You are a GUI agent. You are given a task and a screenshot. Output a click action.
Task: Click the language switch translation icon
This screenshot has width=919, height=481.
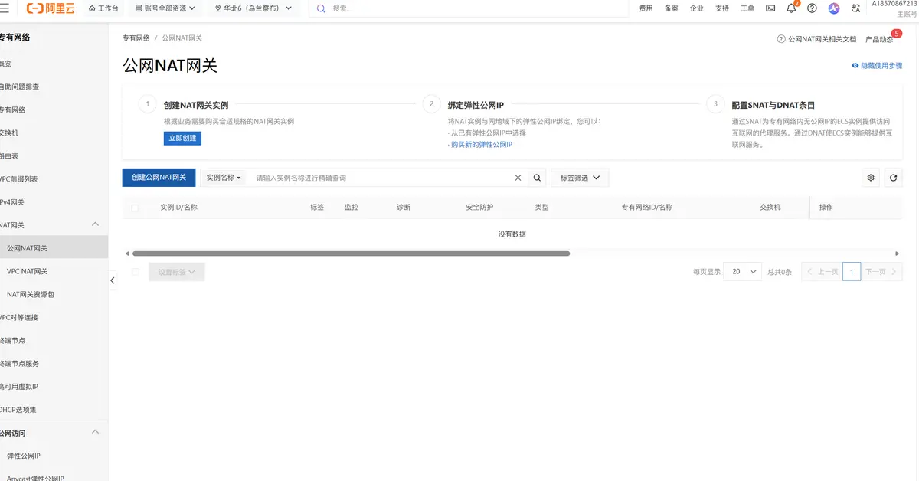pos(854,8)
